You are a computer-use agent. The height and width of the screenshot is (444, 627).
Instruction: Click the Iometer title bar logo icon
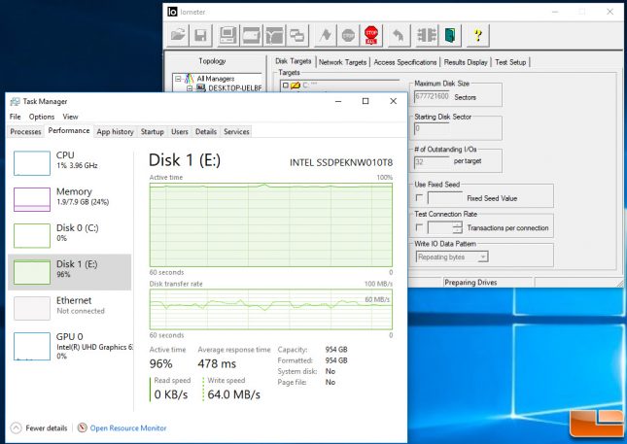(x=172, y=12)
